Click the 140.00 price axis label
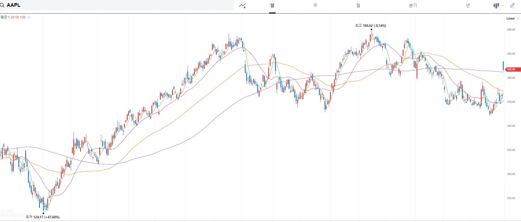Screen dimensions: 521x222 click(x=511, y=174)
